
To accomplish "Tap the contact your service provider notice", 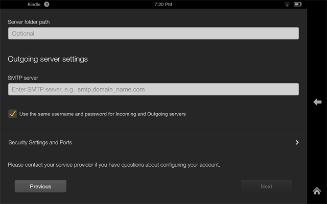I will pos(114,165).
